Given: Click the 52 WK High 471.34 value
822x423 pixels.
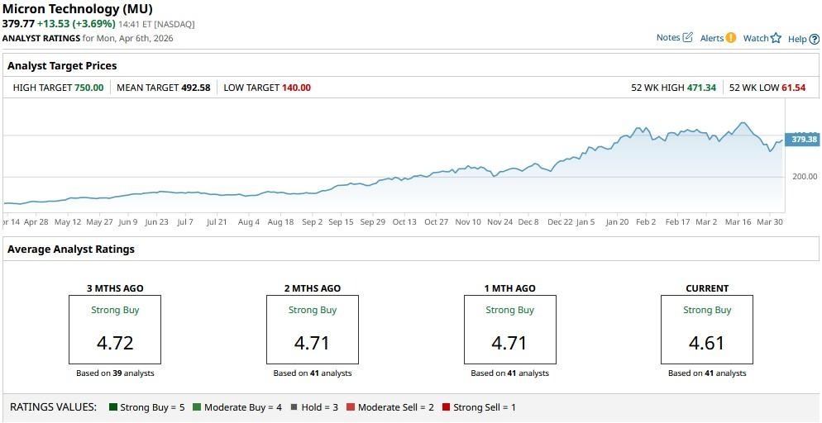Looking at the screenshot, I should [701, 88].
